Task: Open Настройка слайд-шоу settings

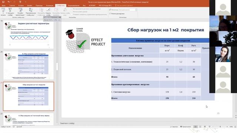Action: [x=41, y=12]
